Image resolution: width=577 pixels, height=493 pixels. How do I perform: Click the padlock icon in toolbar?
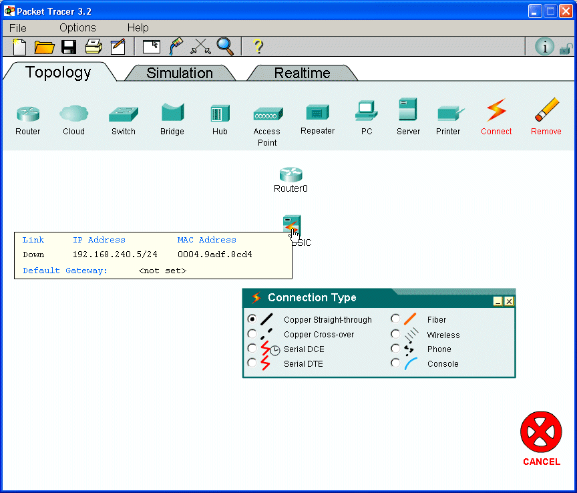coord(566,49)
